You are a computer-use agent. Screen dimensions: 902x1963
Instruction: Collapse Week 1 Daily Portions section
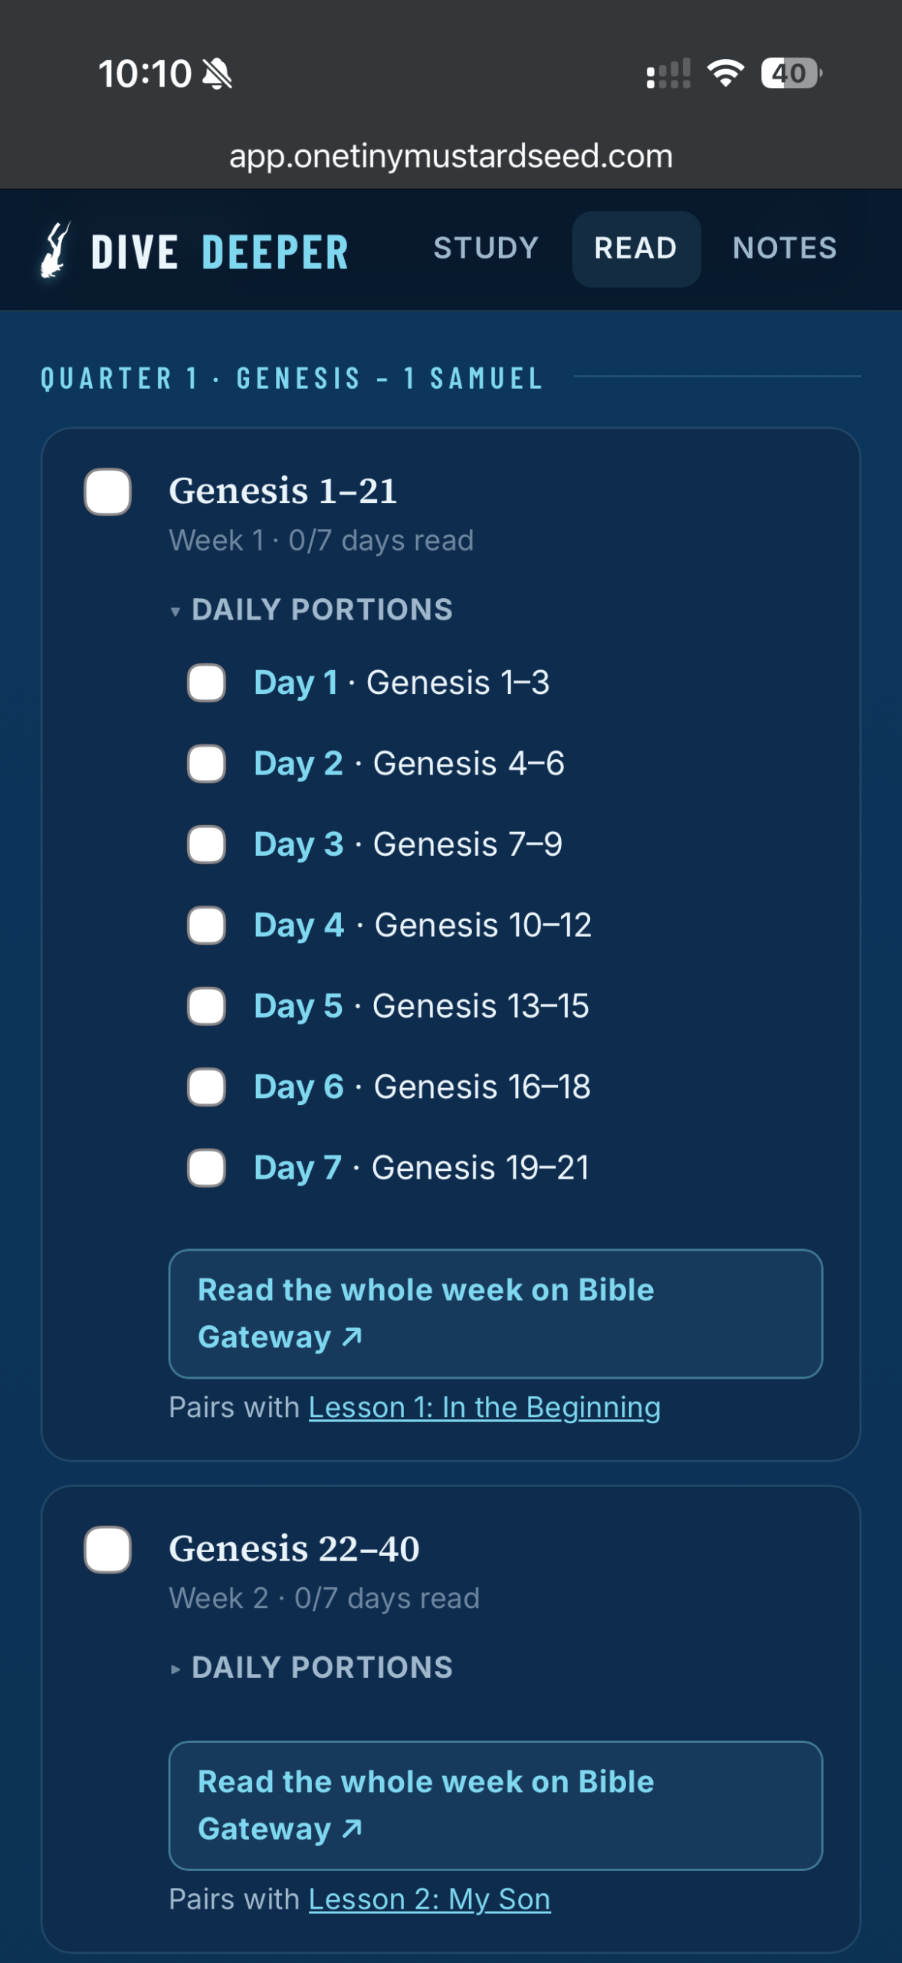click(x=311, y=610)
